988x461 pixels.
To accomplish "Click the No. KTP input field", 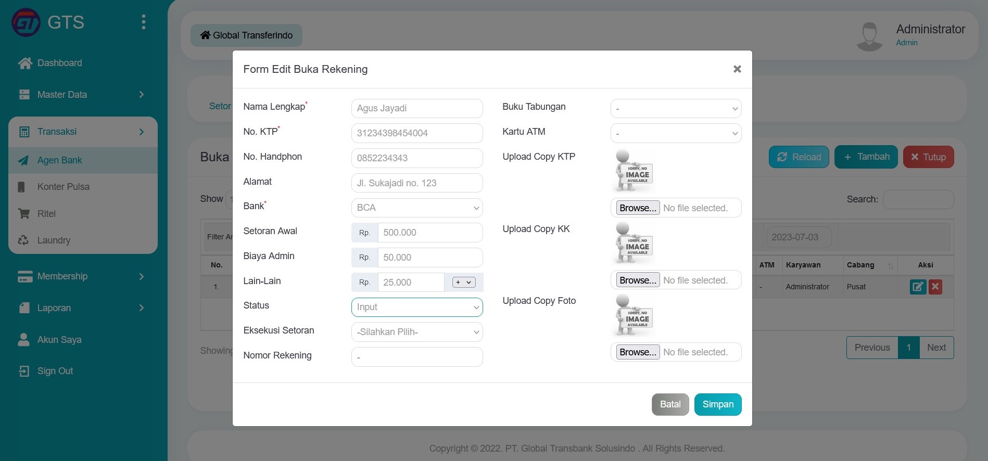I will [x=417, y=133].
